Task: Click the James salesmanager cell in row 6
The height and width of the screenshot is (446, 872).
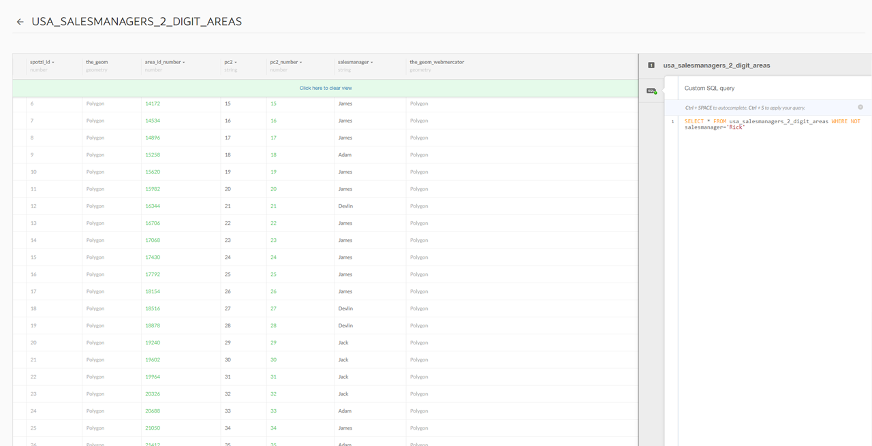Action: click(345, 103)
